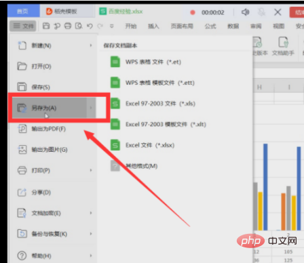The height and width of the screenshot is (263, 304).
Task: Click the red recording indicator dot
Action: [x=193, y=12]
